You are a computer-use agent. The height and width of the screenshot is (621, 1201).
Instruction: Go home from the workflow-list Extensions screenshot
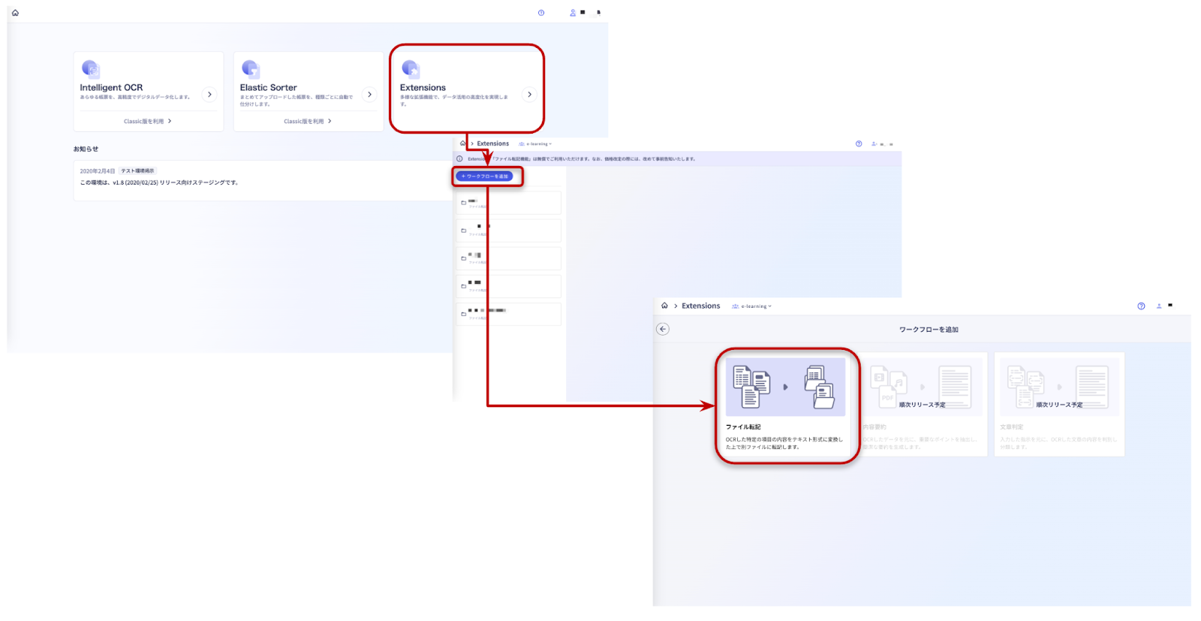coord(462,143)
